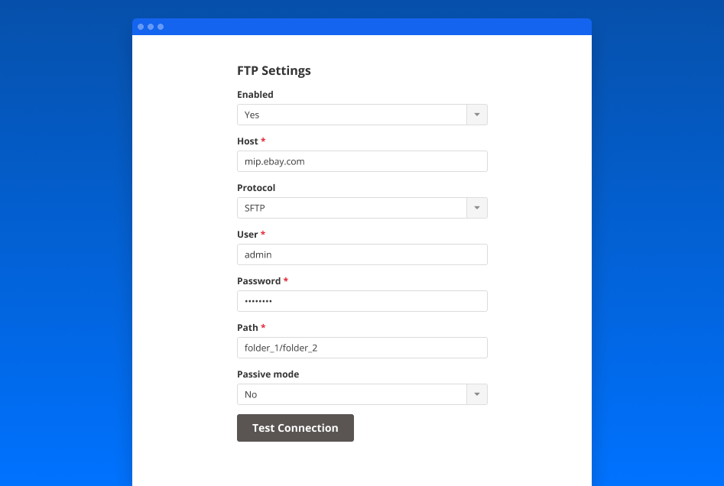Screen dimensions: 724x486
Task: Click the arrow icon on the Protocol selector
Action: click(x=476, y=207)
